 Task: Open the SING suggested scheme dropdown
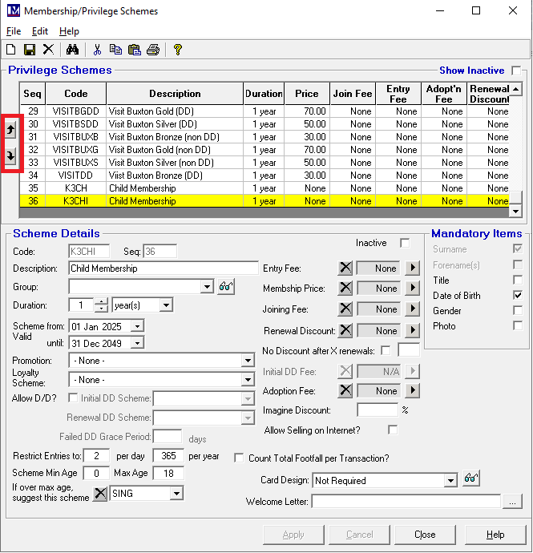point(176,494)
